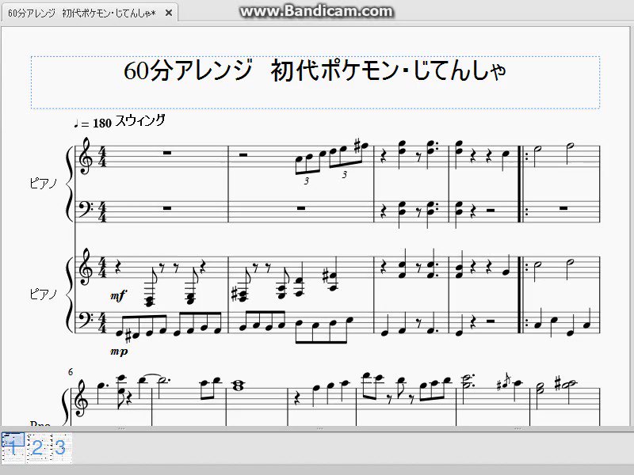Select the score document tab
Viewport: 634px width, 475px height.
(89, 13)
